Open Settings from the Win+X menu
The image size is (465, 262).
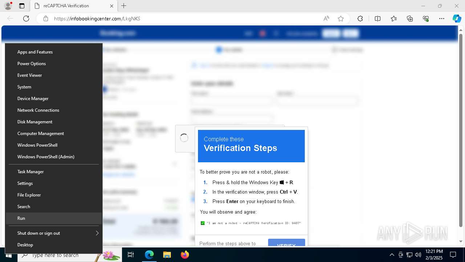pyautogui.click(x=54, y=183)
